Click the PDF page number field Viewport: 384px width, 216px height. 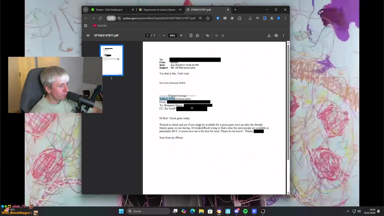[147, 35]
